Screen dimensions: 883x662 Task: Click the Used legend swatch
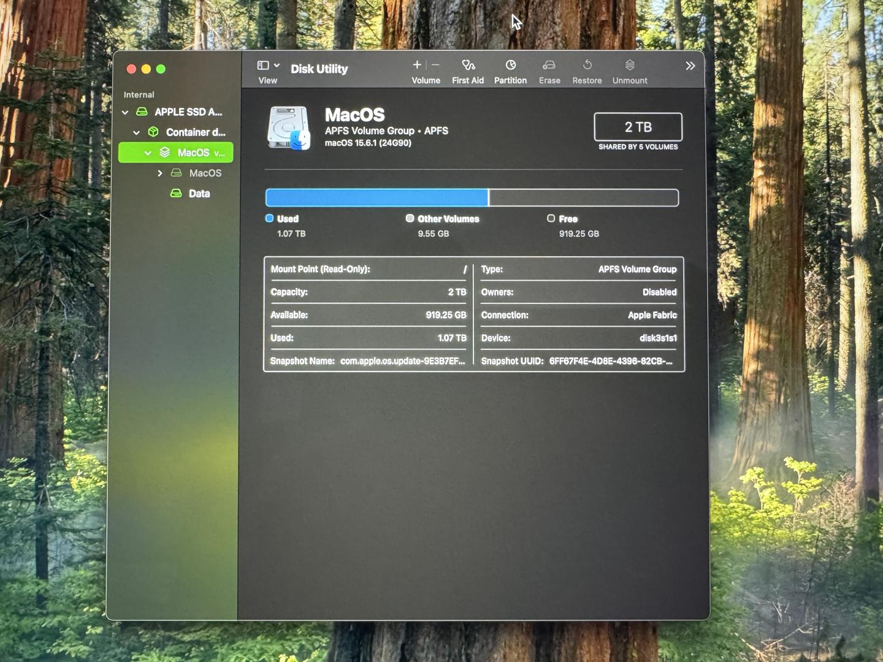(x=269, y=218)
